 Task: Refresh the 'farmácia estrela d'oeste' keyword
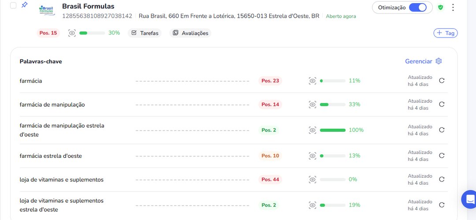442,156
